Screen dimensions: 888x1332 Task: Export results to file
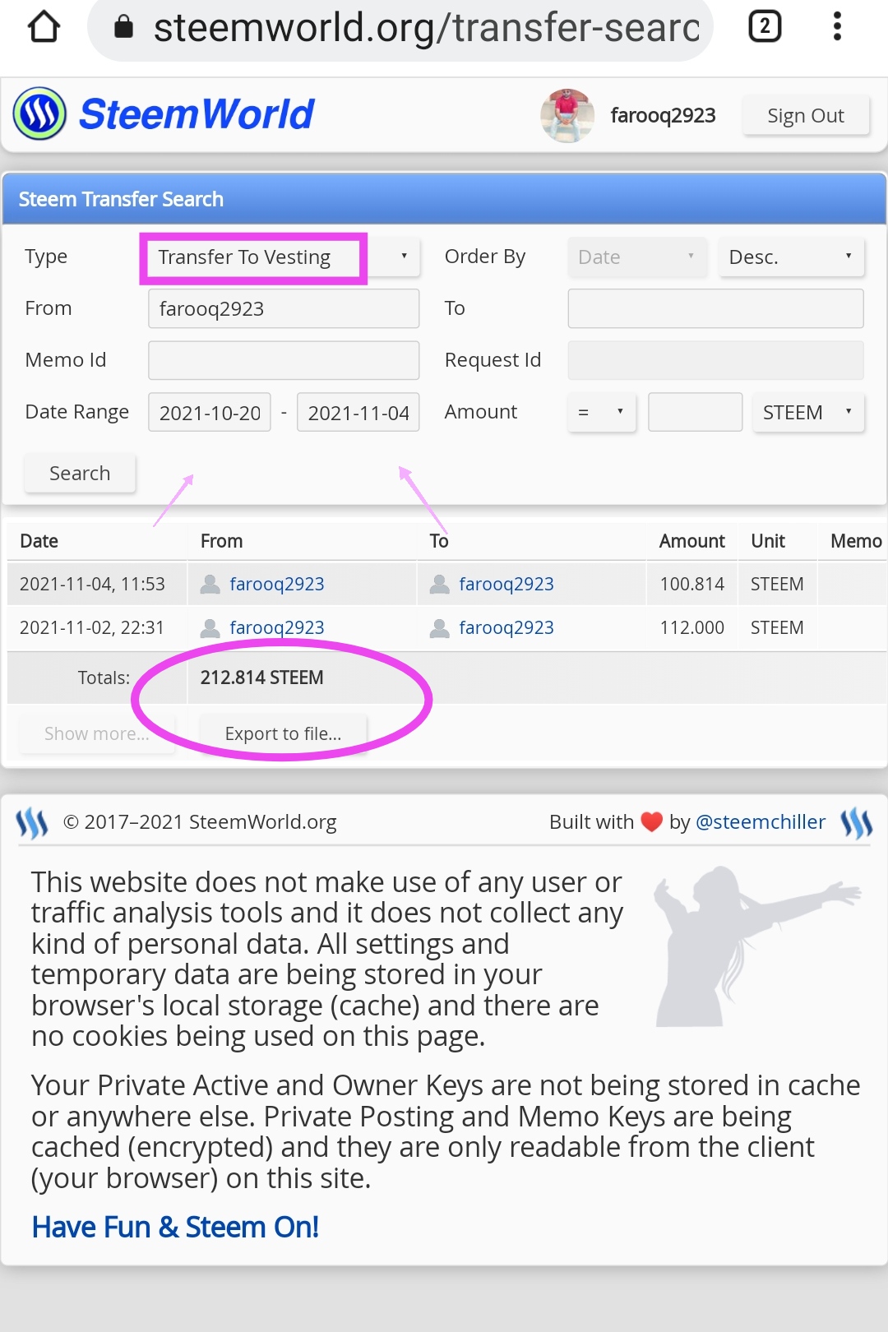click(283, 733)
